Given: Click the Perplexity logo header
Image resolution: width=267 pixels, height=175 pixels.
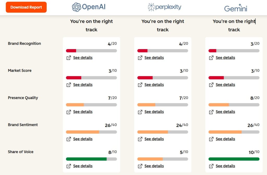Looking at the screenshot, I should (164, 7).
